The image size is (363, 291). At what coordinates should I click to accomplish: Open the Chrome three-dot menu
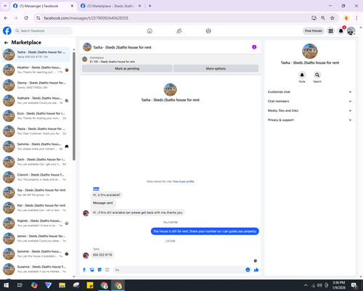point(356,18)
